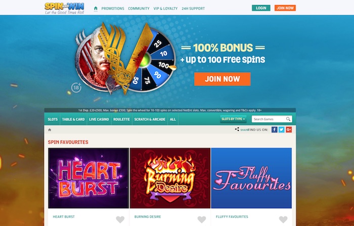Toggle the Fluffy Favourites favourite heart
Image resolution: width=354 pixels, height=226 pixels.
pyautogui.click(x=283, y=219)
